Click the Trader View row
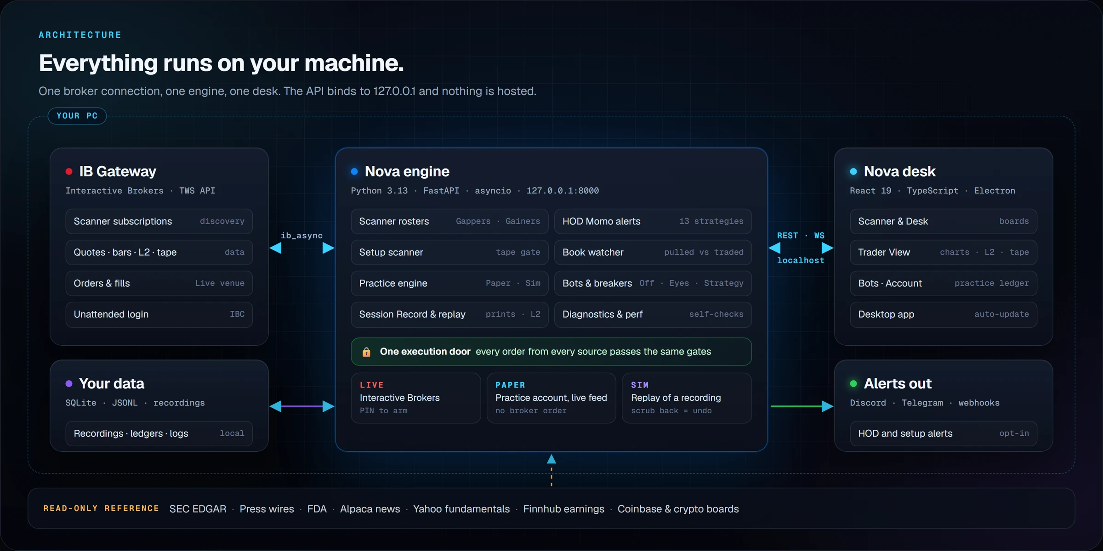 [x=944, y=252]
